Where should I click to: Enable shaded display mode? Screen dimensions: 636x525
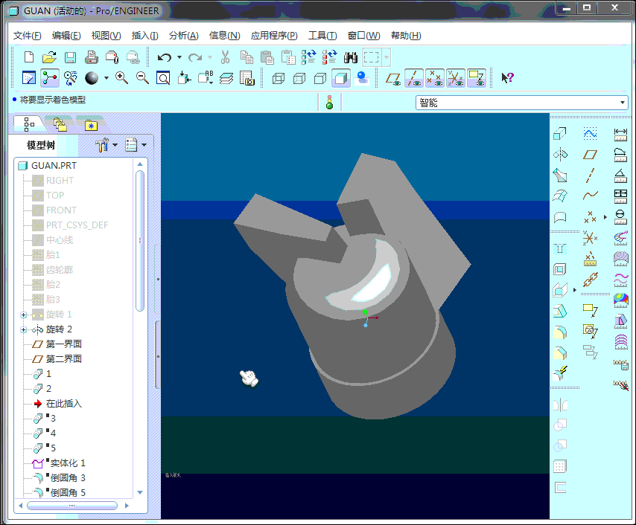(x=341, y=78)
